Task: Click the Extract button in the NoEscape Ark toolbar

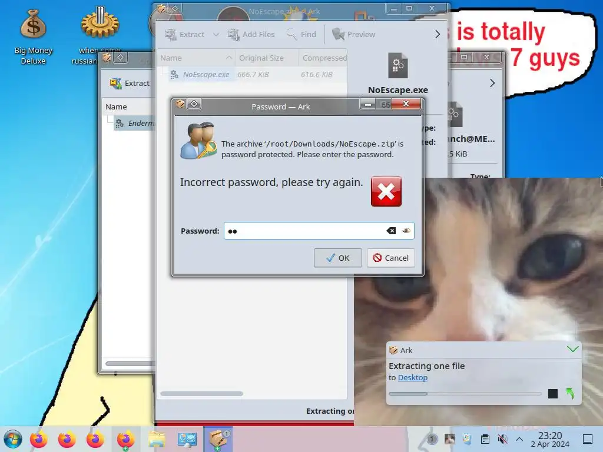Action: point(184,34)
